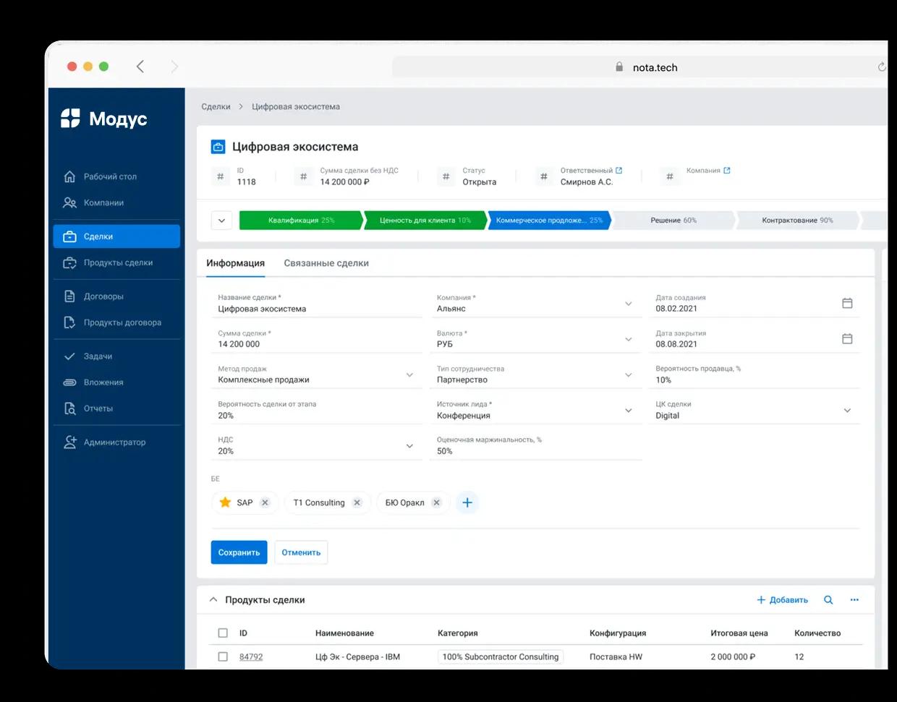This screenshot has width=897, height=702.
Task: Open Ответственный external link icon
Action: tap(618, 171)
